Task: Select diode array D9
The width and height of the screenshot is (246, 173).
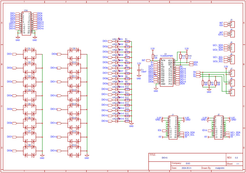Action: (x=74, y=54)
